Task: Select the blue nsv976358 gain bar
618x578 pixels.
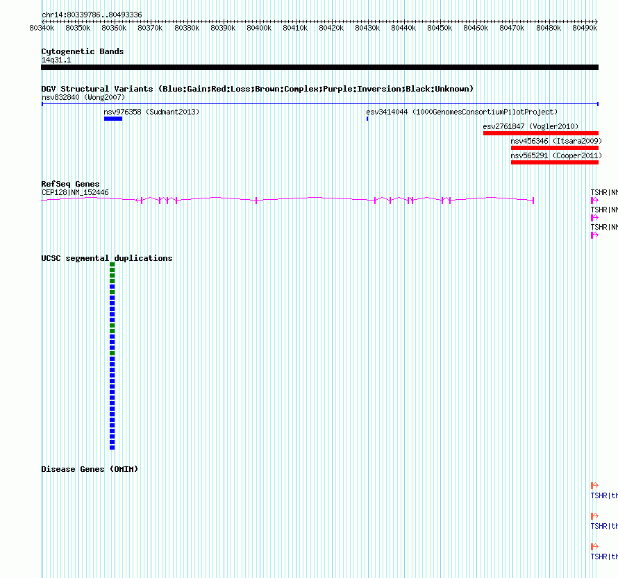Action: (113, 119)
